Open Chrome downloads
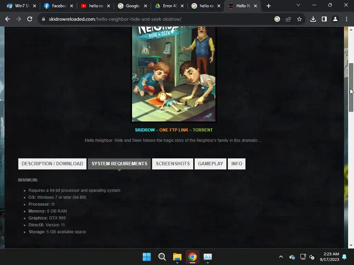 pos(313,19)
